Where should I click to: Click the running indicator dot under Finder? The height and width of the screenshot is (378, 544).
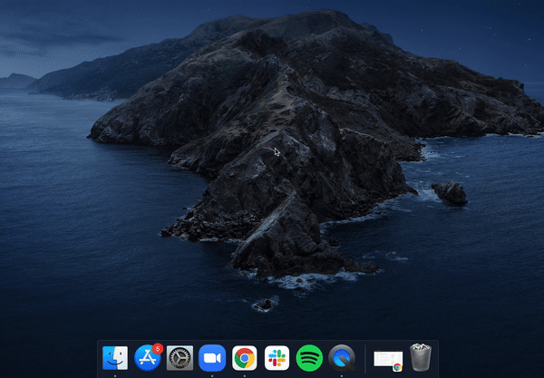tap(115, 373)
